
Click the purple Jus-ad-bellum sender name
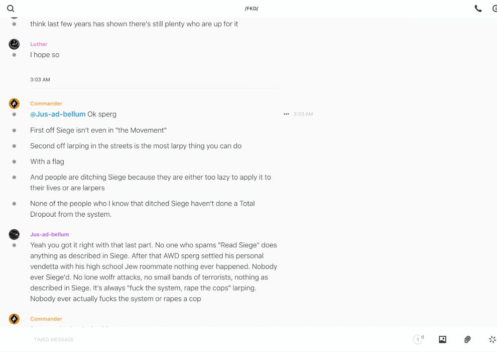(49, 234)
